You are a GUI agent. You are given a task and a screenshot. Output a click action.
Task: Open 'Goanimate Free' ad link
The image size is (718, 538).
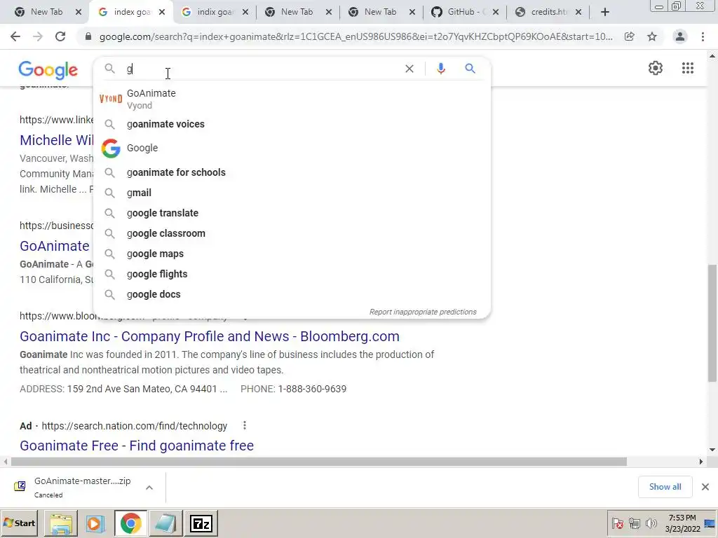(137, 446)
